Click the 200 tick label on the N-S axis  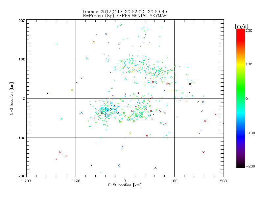22,21
